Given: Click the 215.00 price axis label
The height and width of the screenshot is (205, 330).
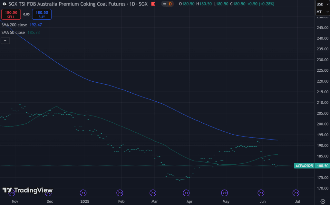Looking at the screenshot, I should click(322, 92).
